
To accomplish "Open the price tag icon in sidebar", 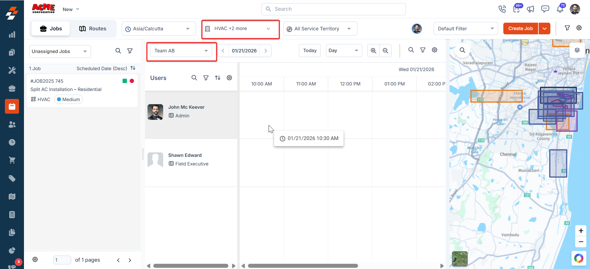I will (x=12, y=178).
